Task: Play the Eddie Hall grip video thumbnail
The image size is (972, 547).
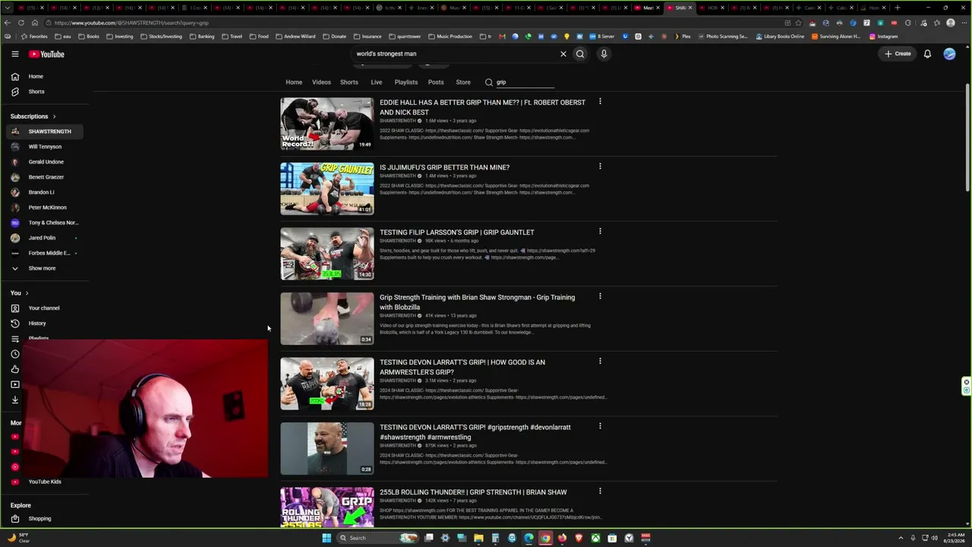Action: (x=327, y=124)
